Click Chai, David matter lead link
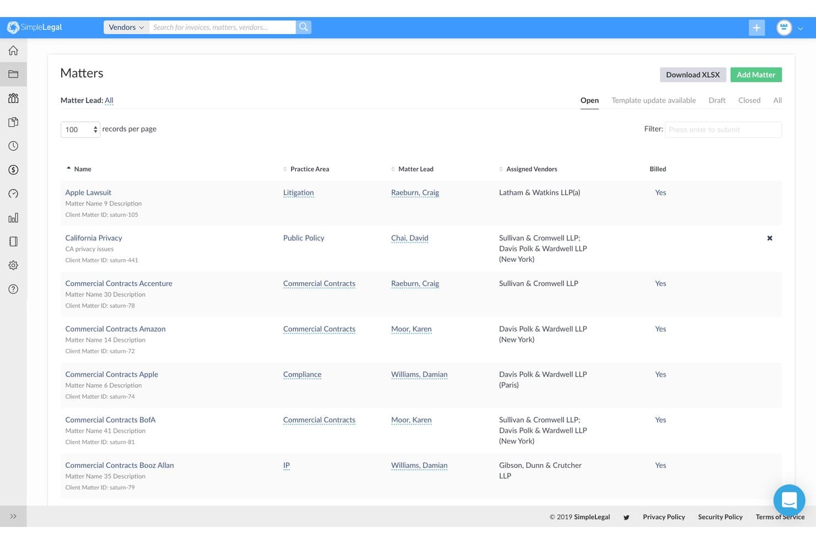The width and height of the screenshot is (816, 544). click(x=410, y=238)
